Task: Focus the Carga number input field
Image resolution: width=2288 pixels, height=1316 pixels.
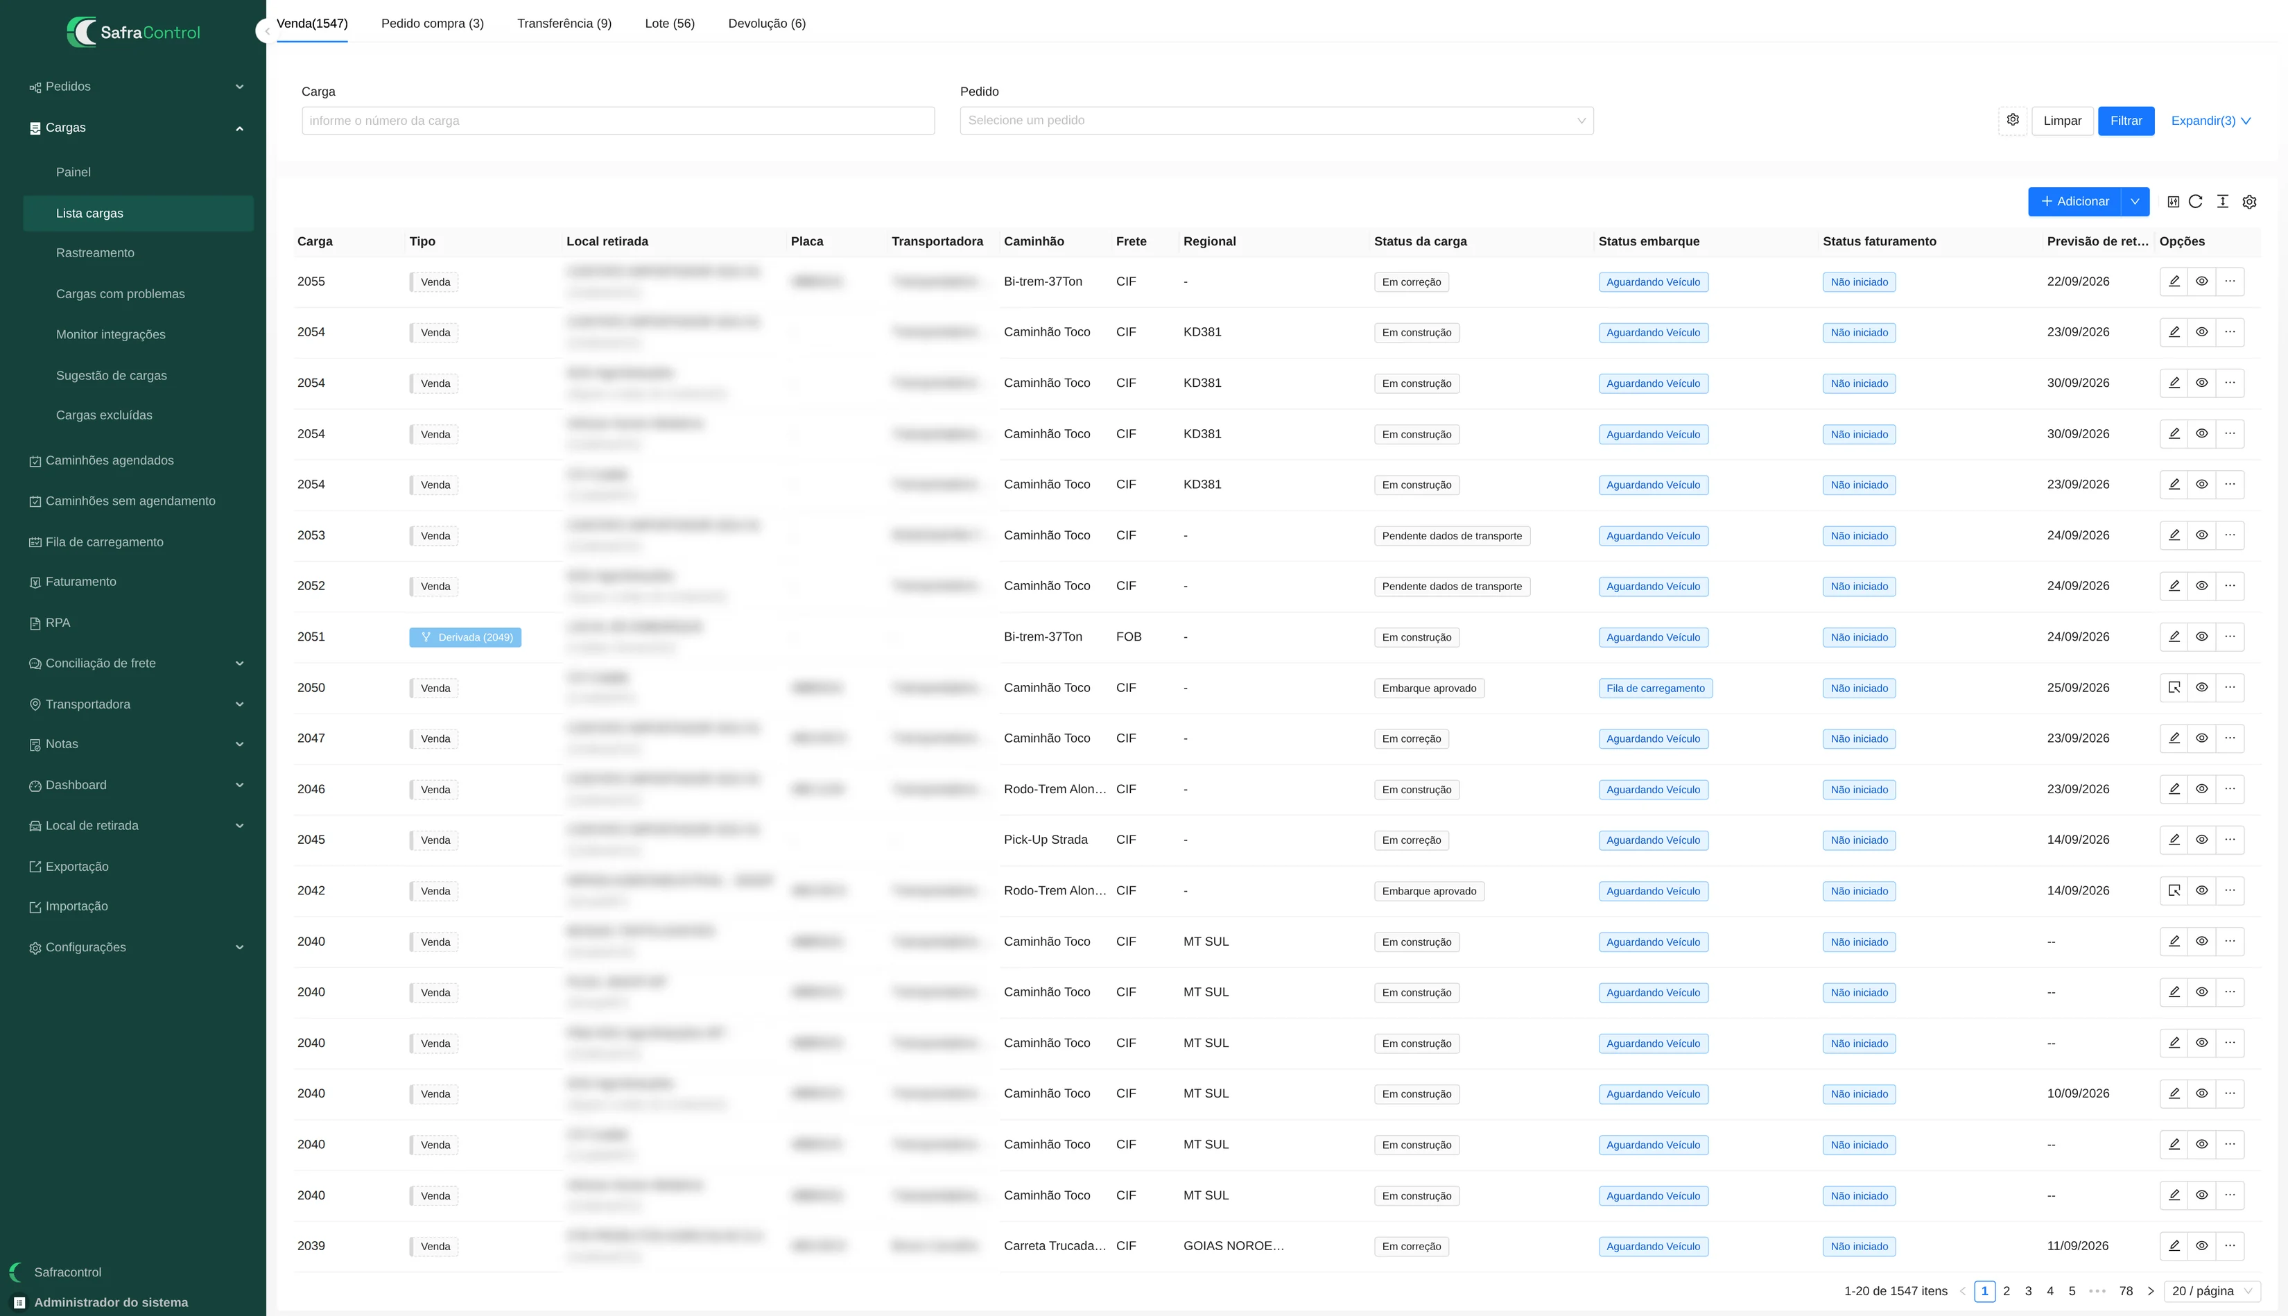Action: click(618, 120)
